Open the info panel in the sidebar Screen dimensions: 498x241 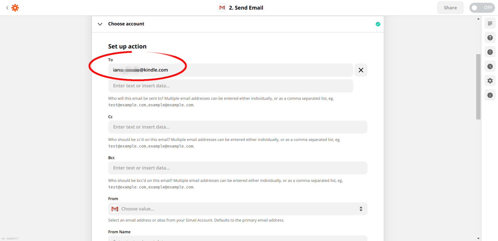click(x=490, y=95)
